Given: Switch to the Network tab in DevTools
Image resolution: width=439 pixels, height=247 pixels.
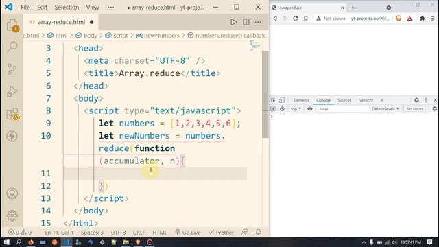Looking at the screenshot, I should (366, 100).
